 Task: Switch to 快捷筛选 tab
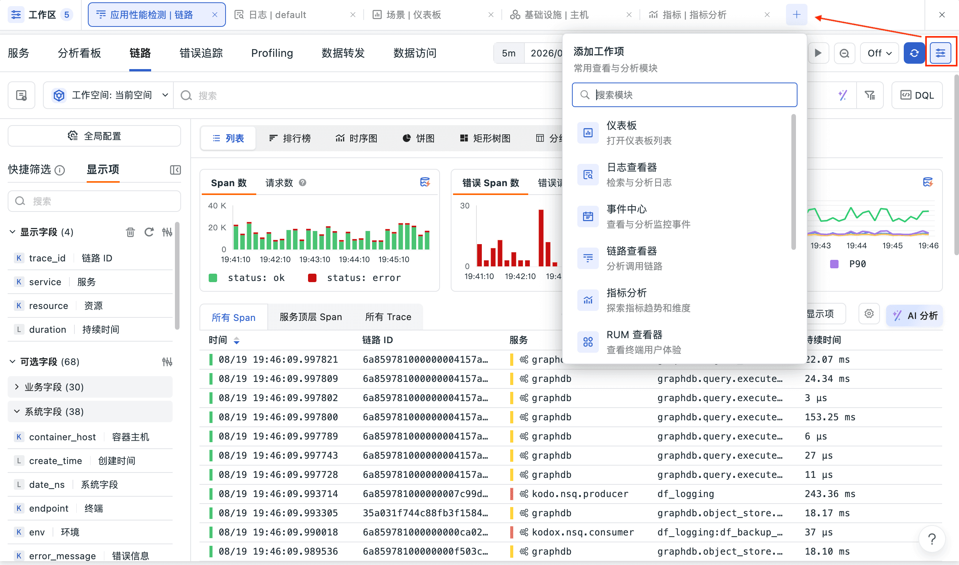30,169
